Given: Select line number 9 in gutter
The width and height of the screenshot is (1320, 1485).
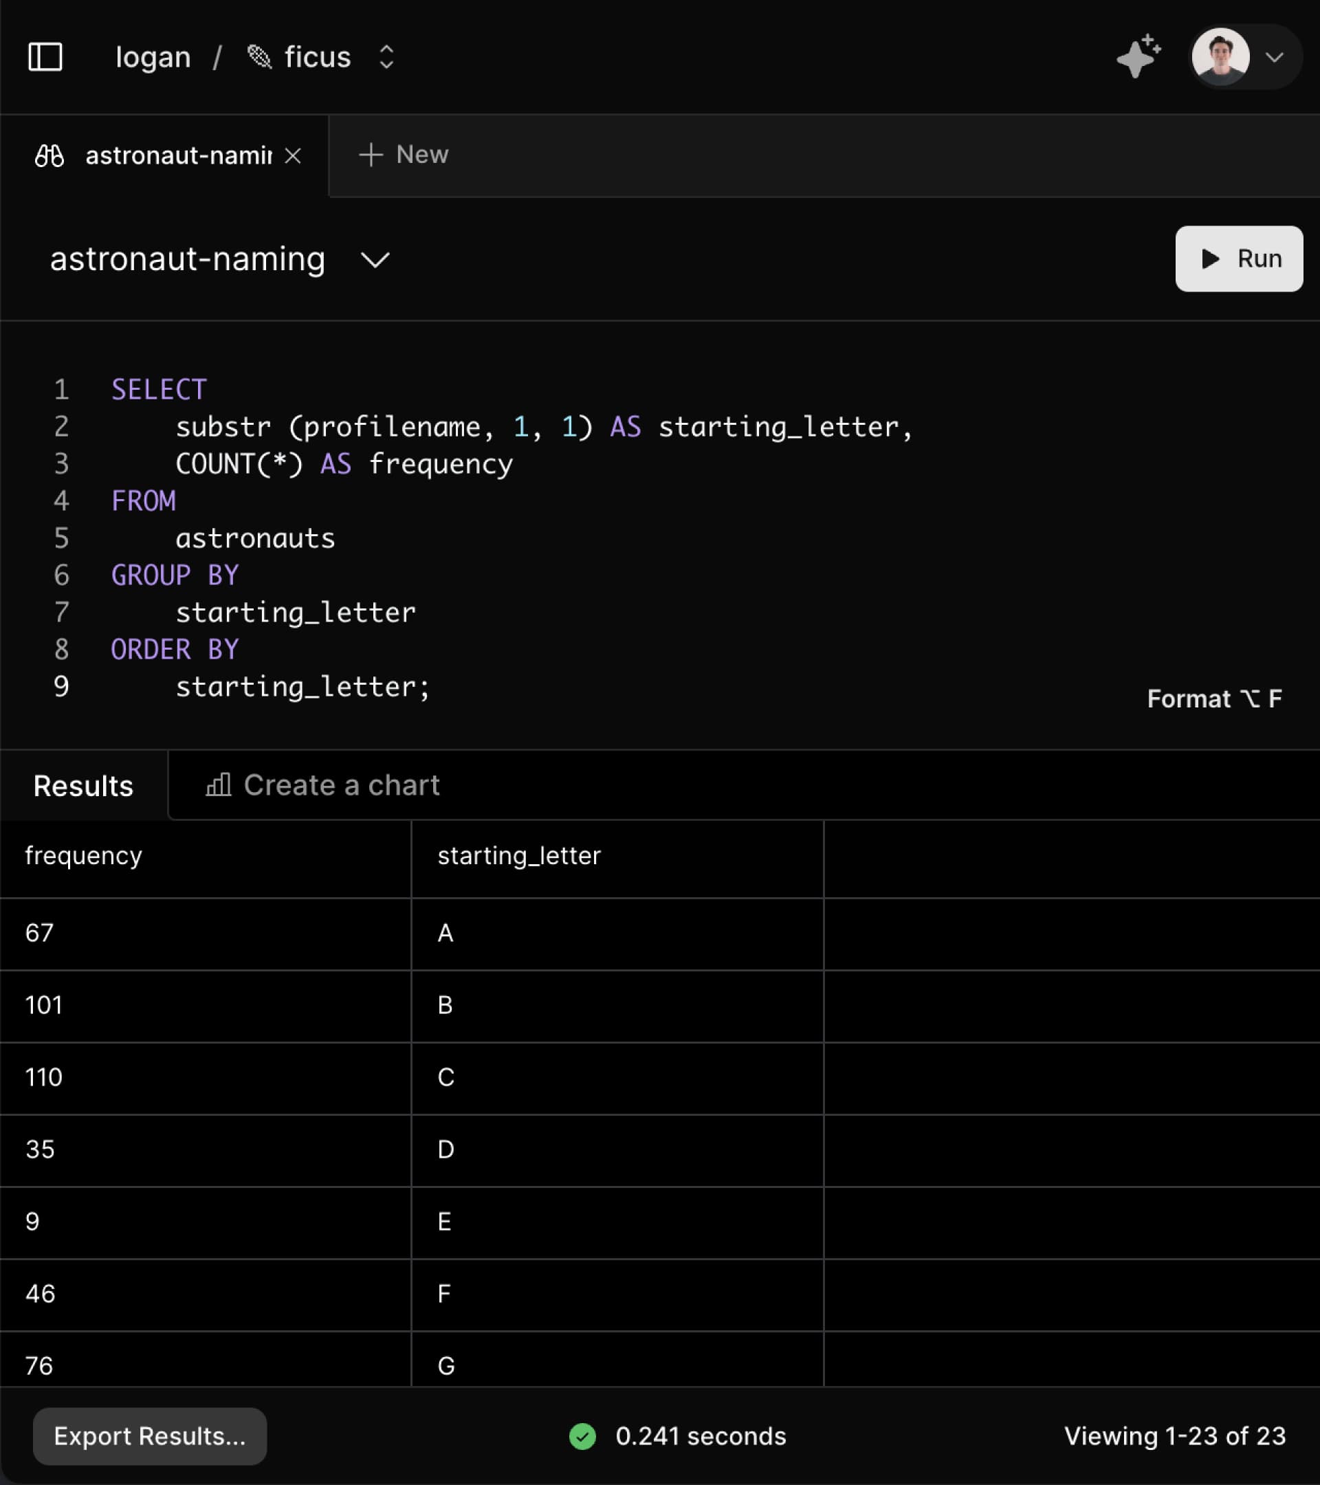Looking at the screenshot, I should pos(61,687).
